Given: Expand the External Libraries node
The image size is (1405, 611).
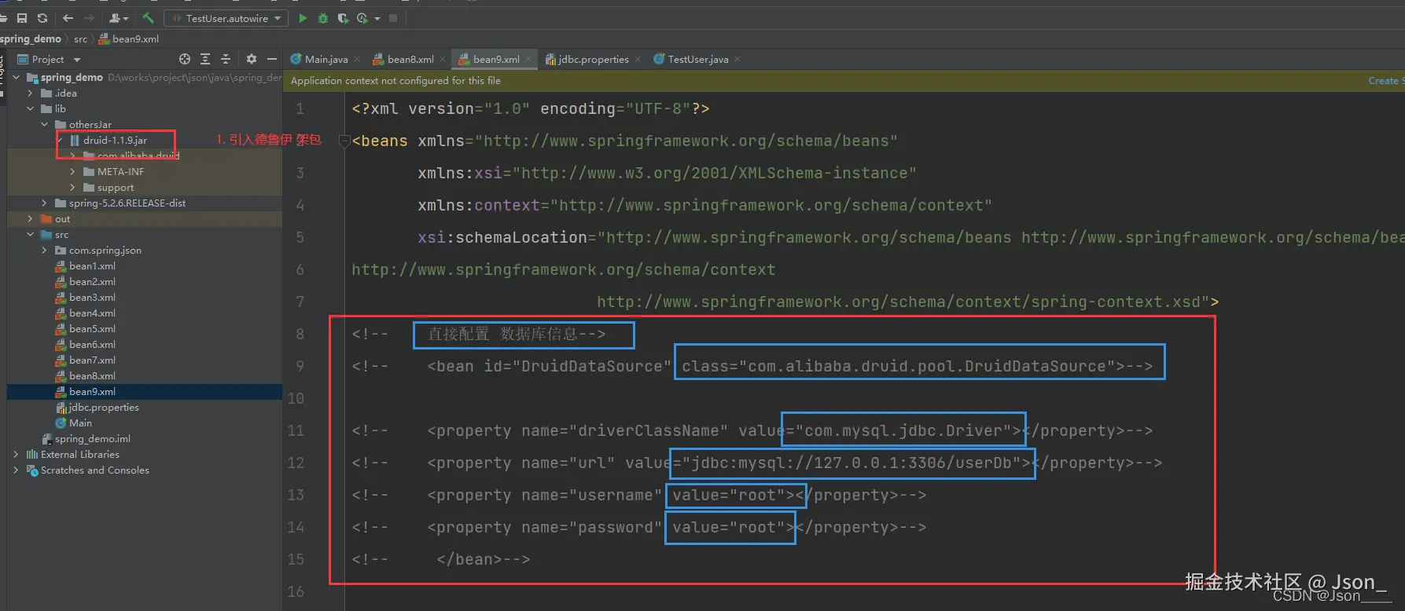Looking at the screenshot, I should coord(17,454).
